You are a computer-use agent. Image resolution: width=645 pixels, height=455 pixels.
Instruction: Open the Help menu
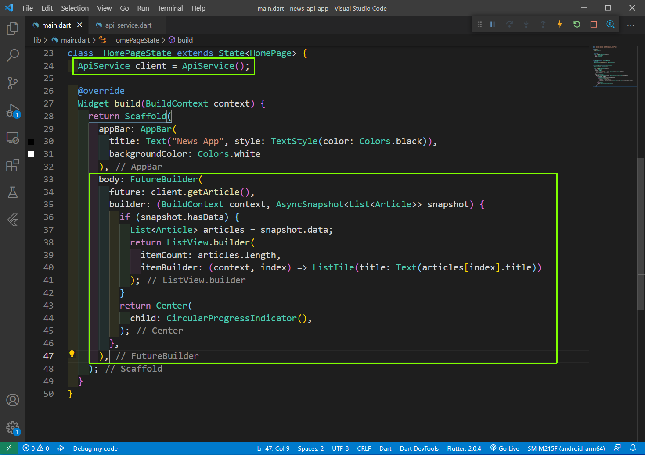click(x=198, y=8)
